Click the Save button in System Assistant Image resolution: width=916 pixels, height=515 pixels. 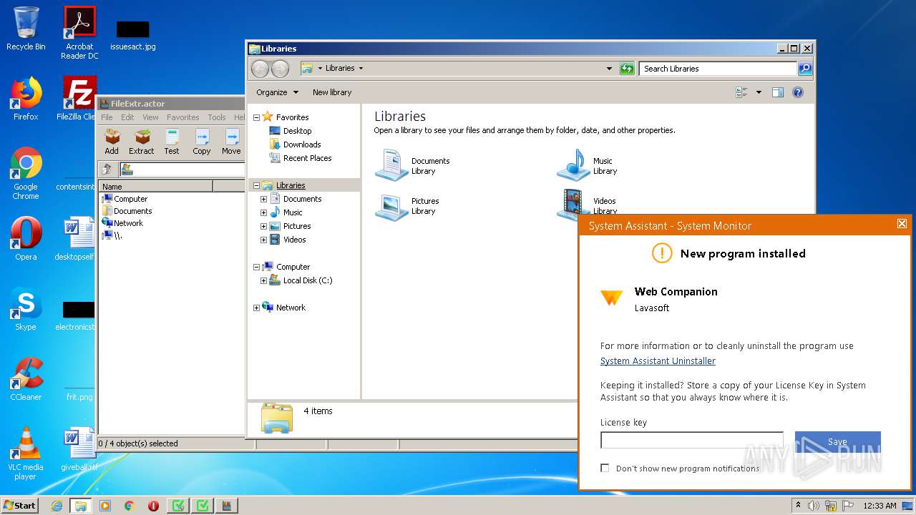pos(837,441)
